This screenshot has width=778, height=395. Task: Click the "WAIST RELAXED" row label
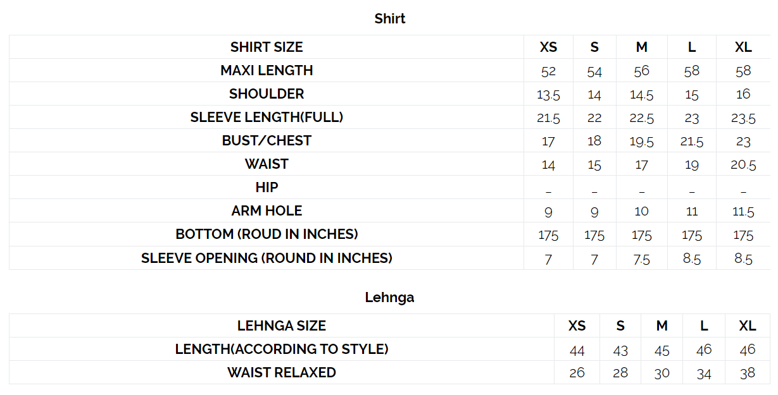(x=282, y=373)
